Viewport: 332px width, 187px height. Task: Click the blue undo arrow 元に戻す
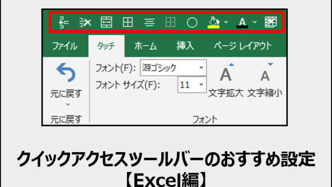point(66,73)
